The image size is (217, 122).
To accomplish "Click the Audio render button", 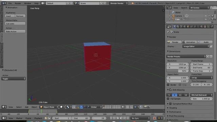I will point(205,42).
